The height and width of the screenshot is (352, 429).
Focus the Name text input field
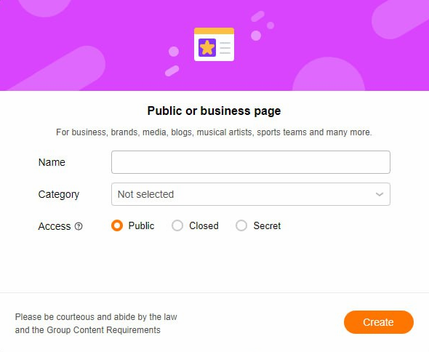pos(251,162)
